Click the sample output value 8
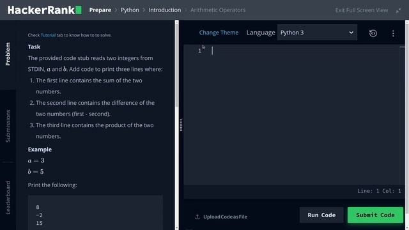409x230 pixels. tap(38, 207)
